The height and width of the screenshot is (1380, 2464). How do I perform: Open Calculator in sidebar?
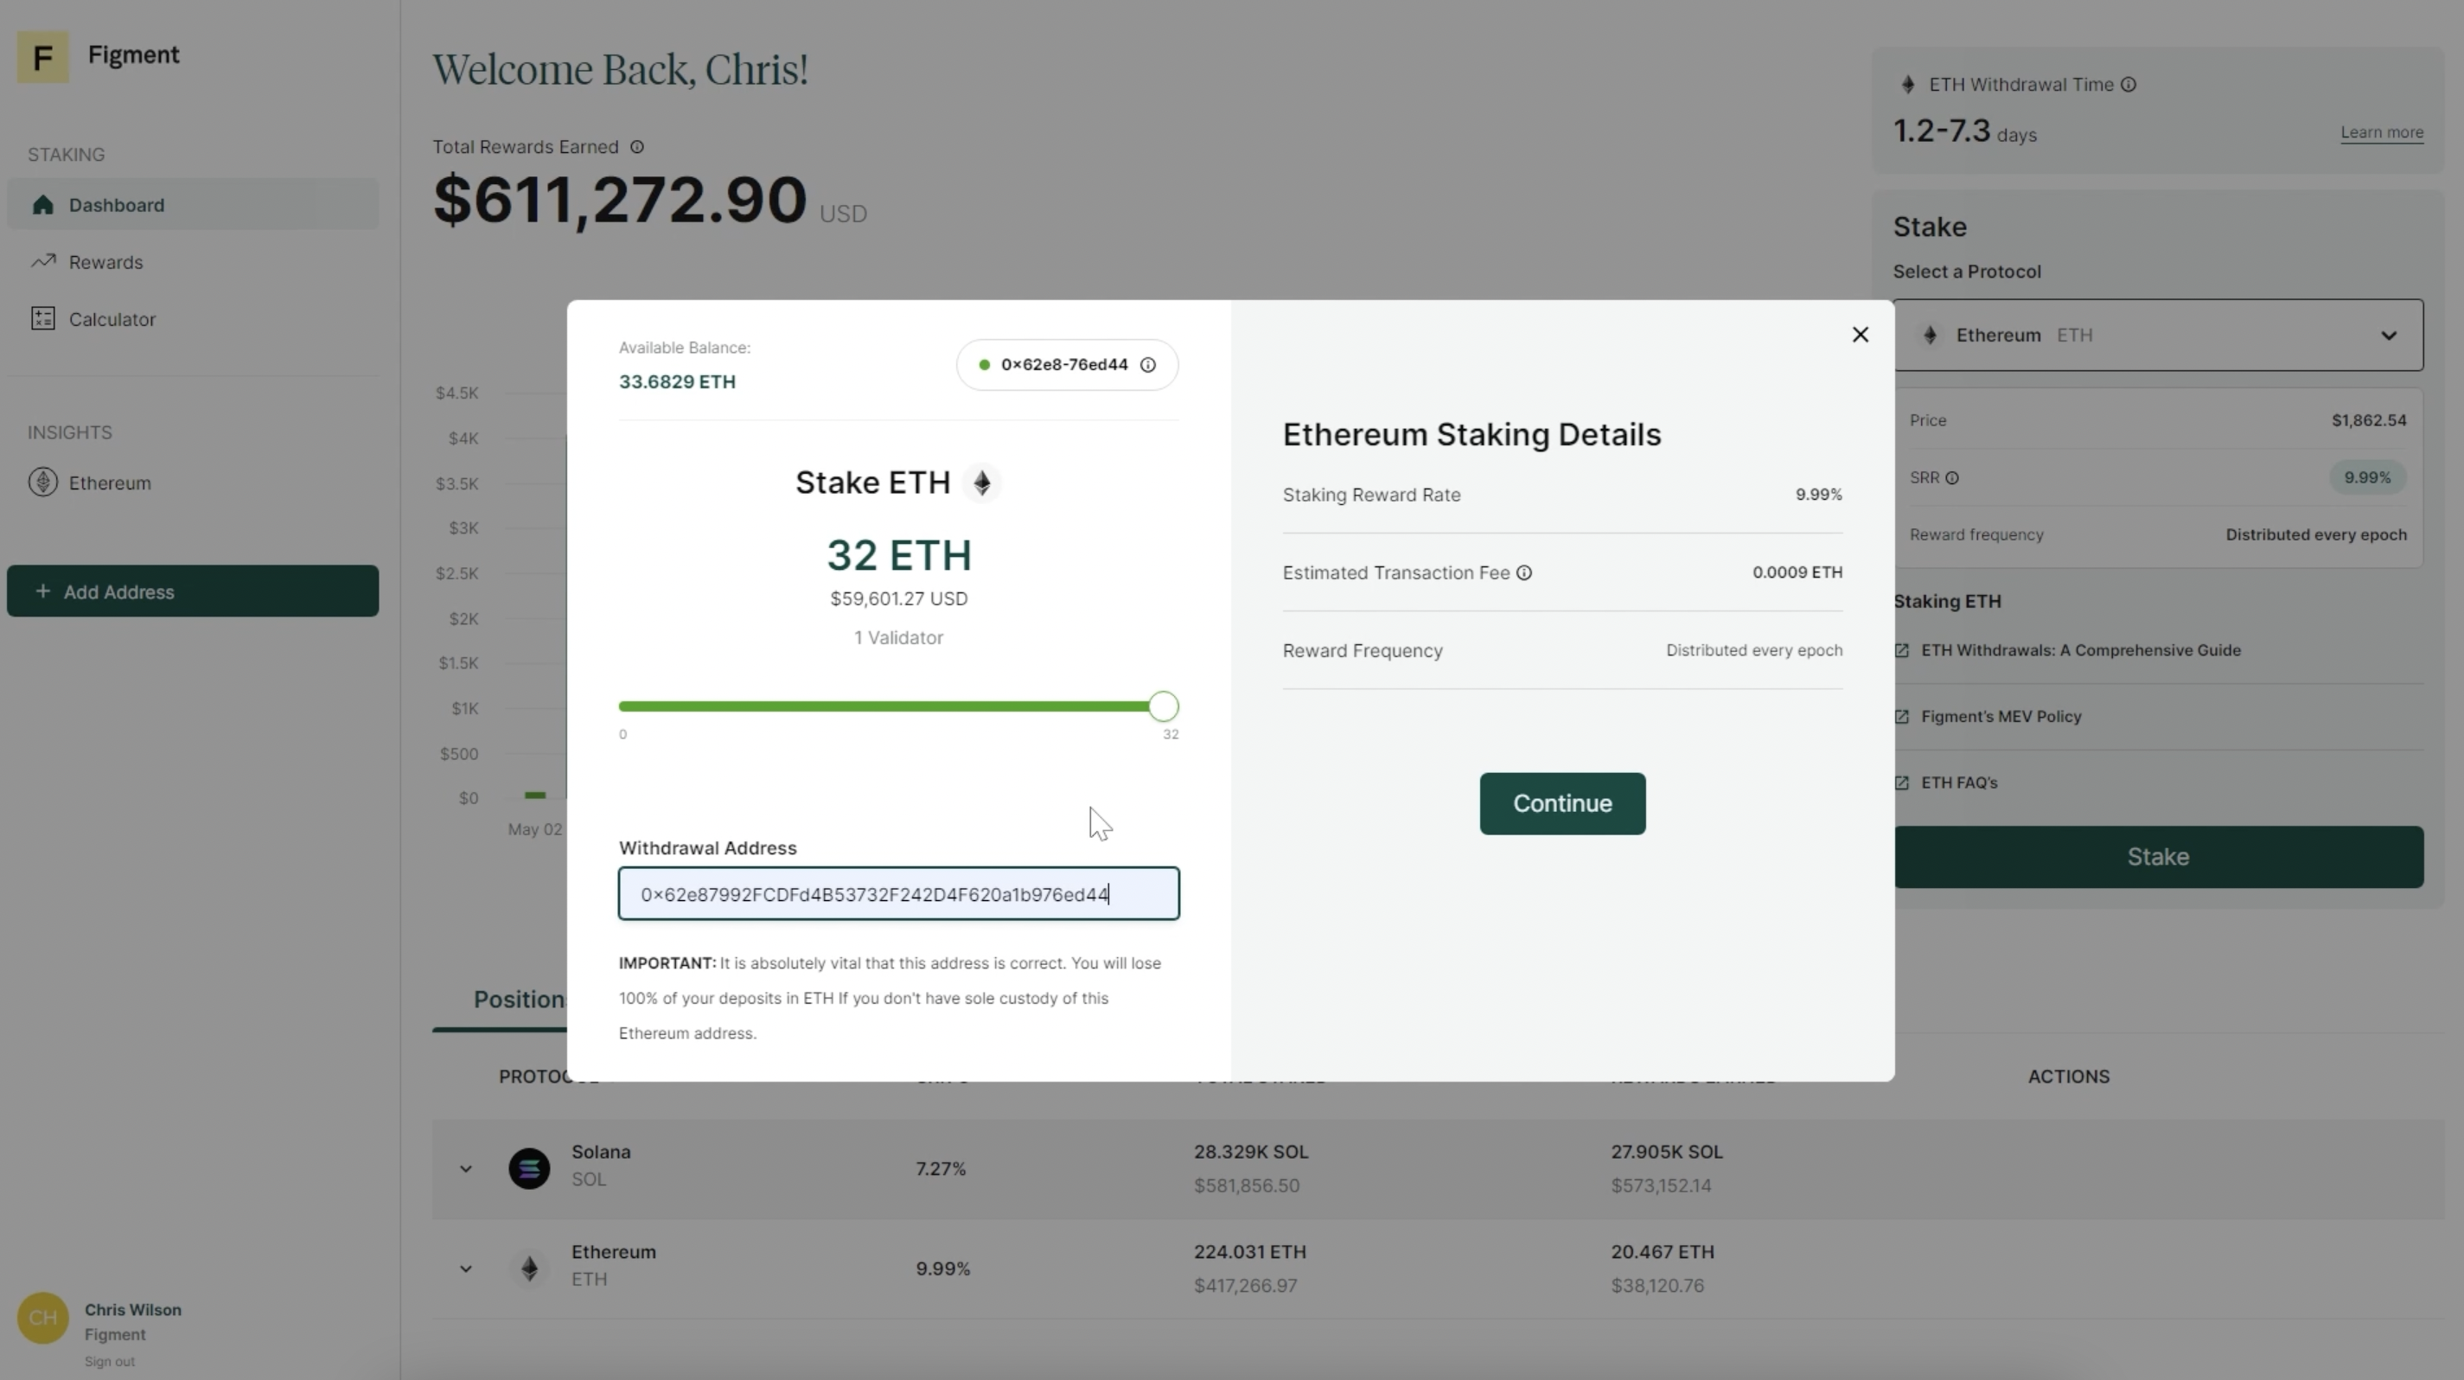[x=112, y=319]
